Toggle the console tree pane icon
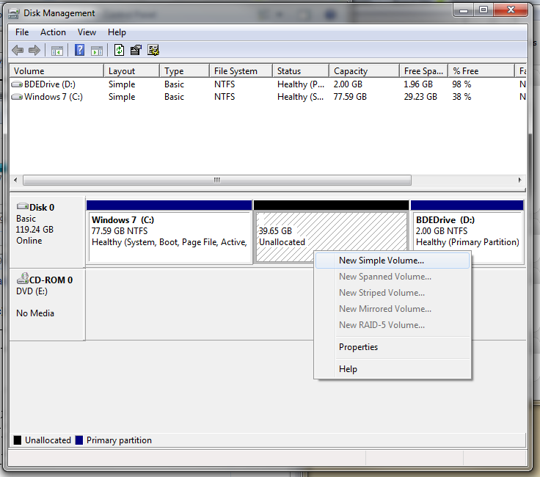 (56, 51)
